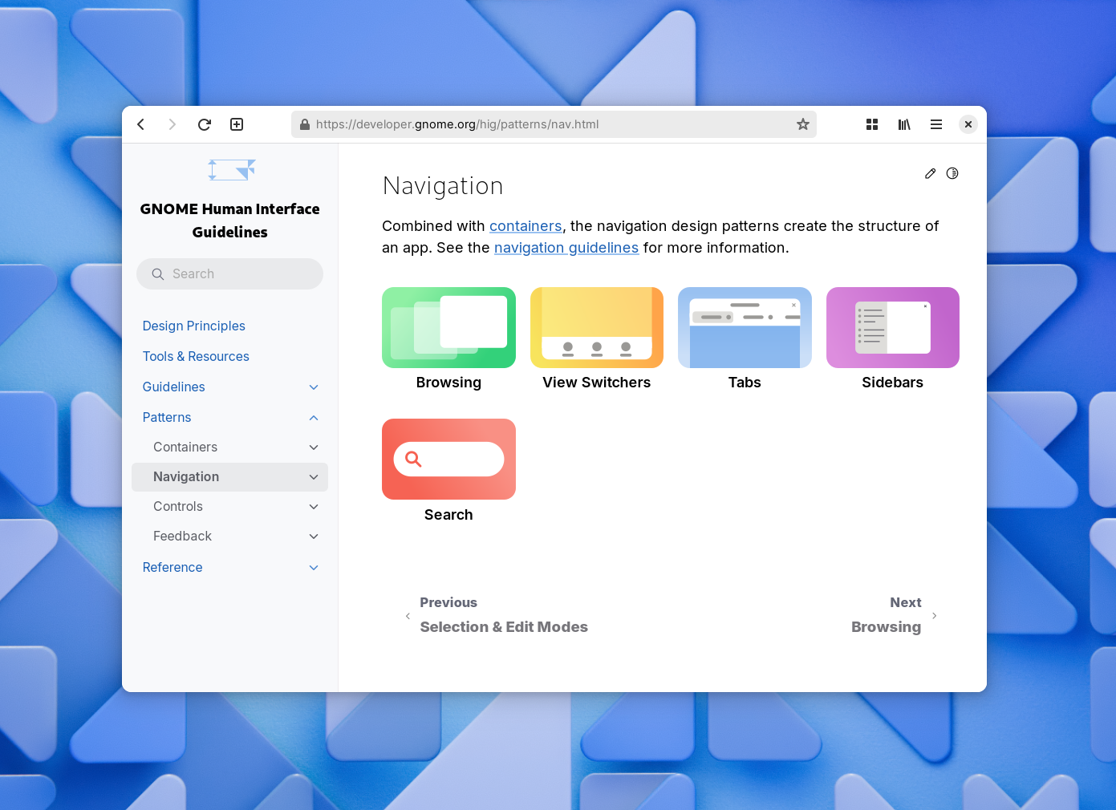This screenshot has width=1116, height=810.
Task: Open the browser hamburger menu
Action: pos(936,124)
